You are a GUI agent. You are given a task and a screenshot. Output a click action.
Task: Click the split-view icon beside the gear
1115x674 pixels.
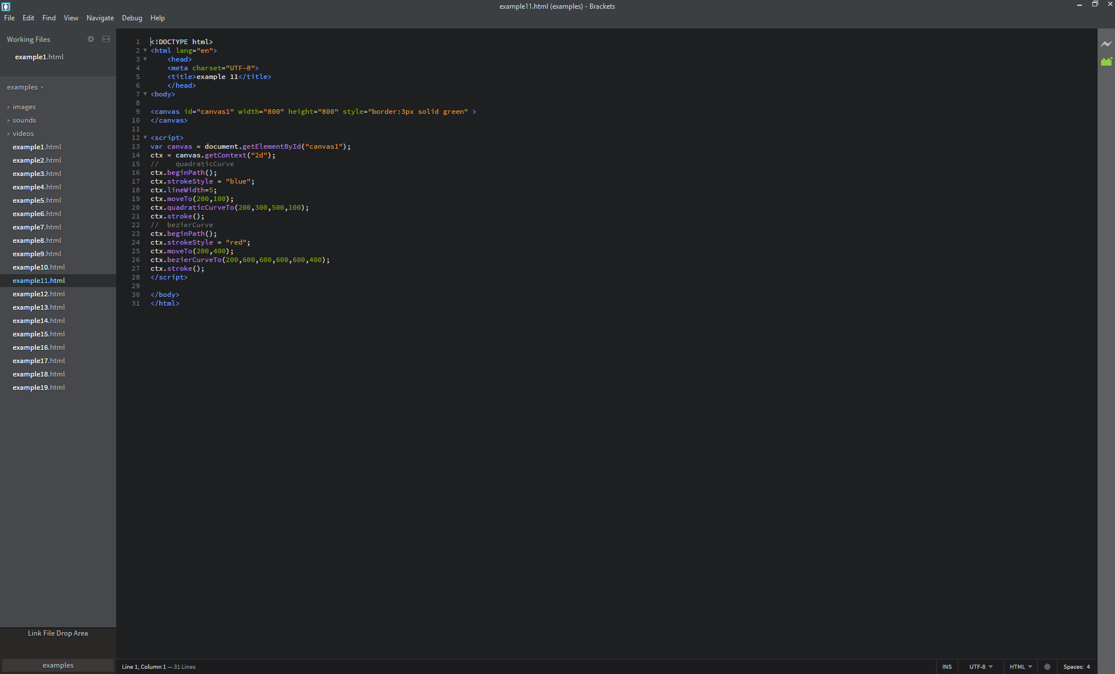pos(106,39)
